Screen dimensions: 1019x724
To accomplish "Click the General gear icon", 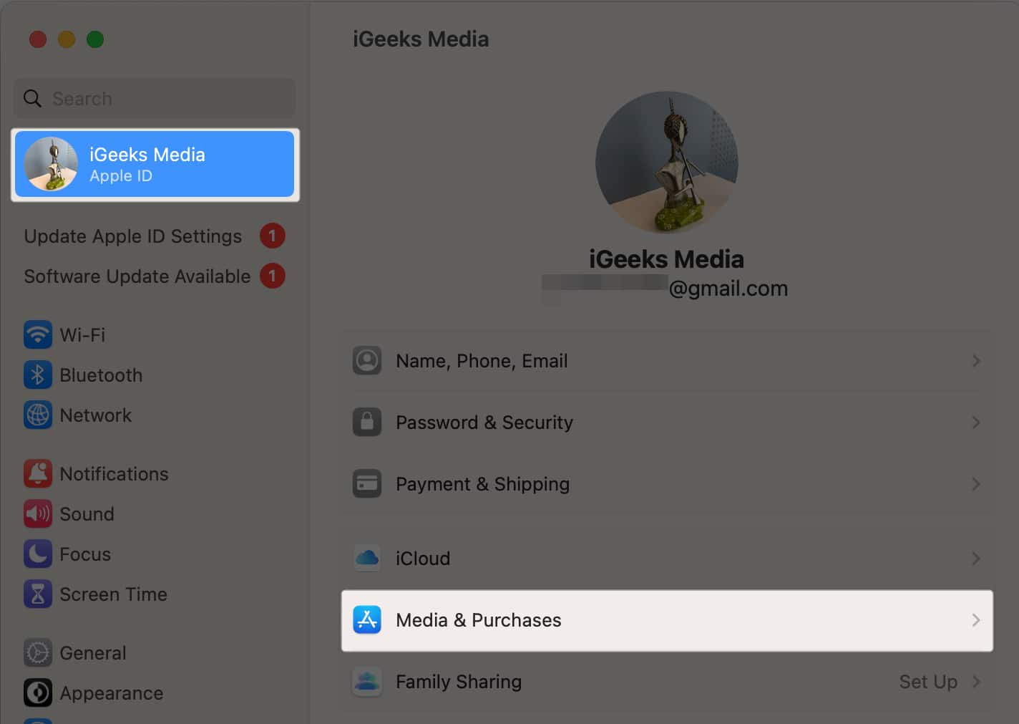I will [x=37, y=652].
